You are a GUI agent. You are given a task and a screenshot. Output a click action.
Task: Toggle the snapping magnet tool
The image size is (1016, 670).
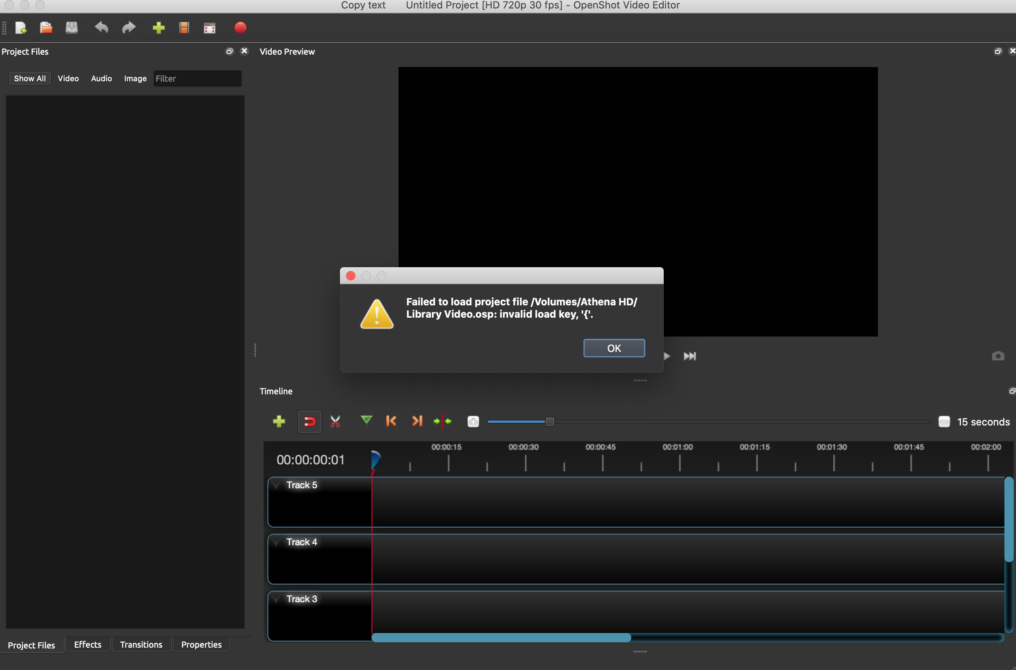310,422
